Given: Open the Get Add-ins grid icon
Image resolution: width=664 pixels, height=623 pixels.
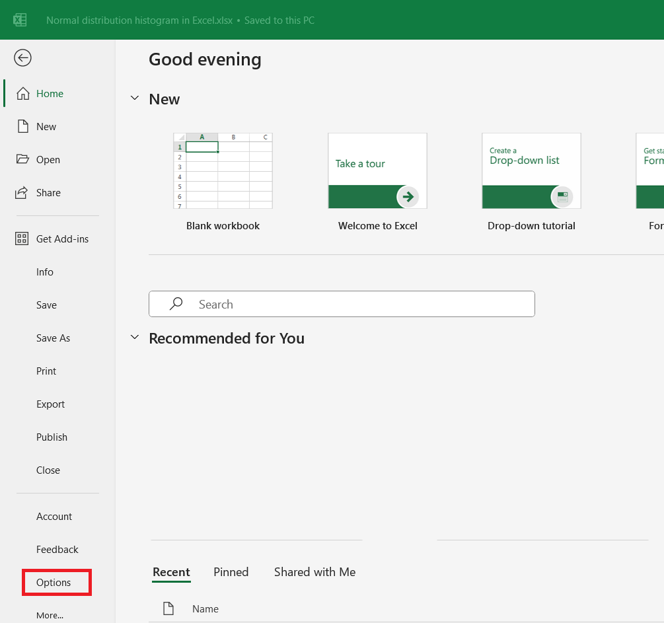Looking at the screenshot, I should [x=22, y=238].
